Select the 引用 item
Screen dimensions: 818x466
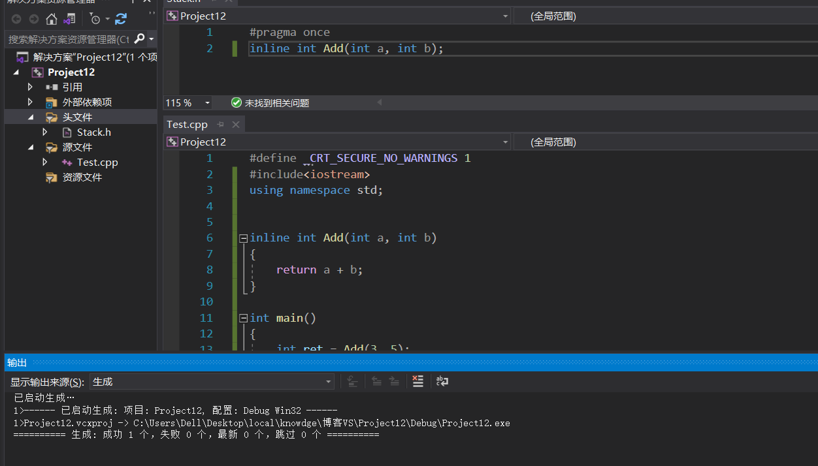tap(72, 87)
